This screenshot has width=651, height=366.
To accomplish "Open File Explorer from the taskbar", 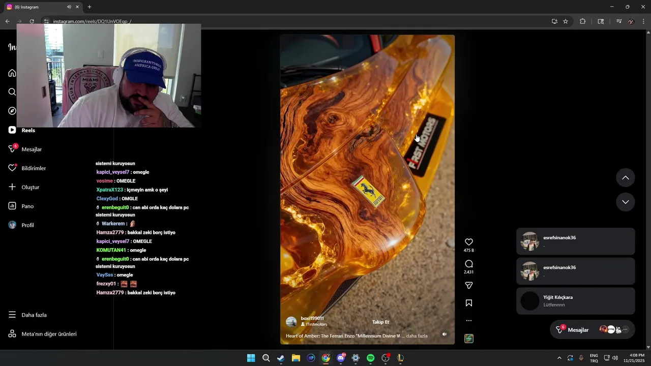I will coord(296,358).
